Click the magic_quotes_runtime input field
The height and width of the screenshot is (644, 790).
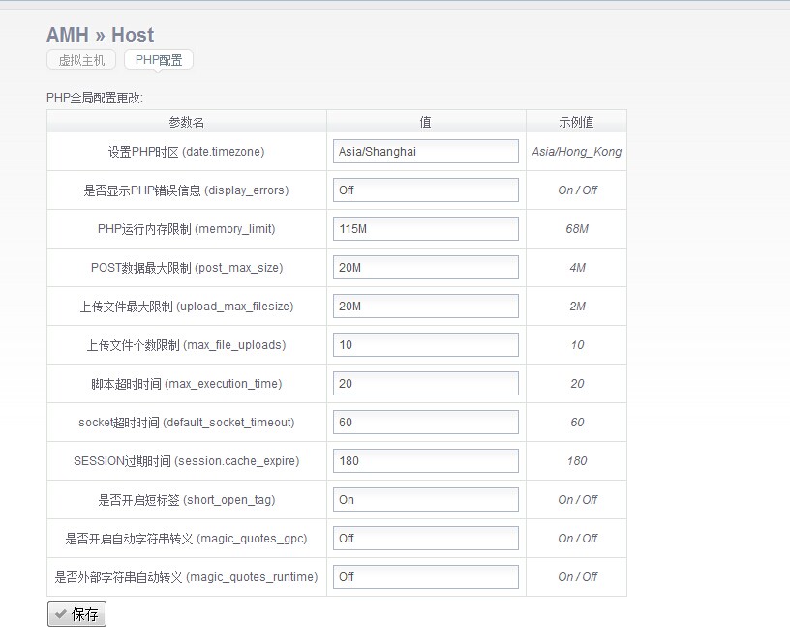pyautogui.click(x=426, y=577)
